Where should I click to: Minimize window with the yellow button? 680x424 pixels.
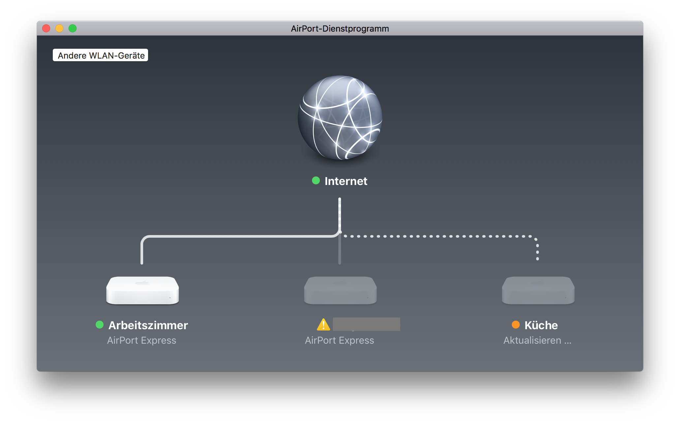click(x=59, y=28)
